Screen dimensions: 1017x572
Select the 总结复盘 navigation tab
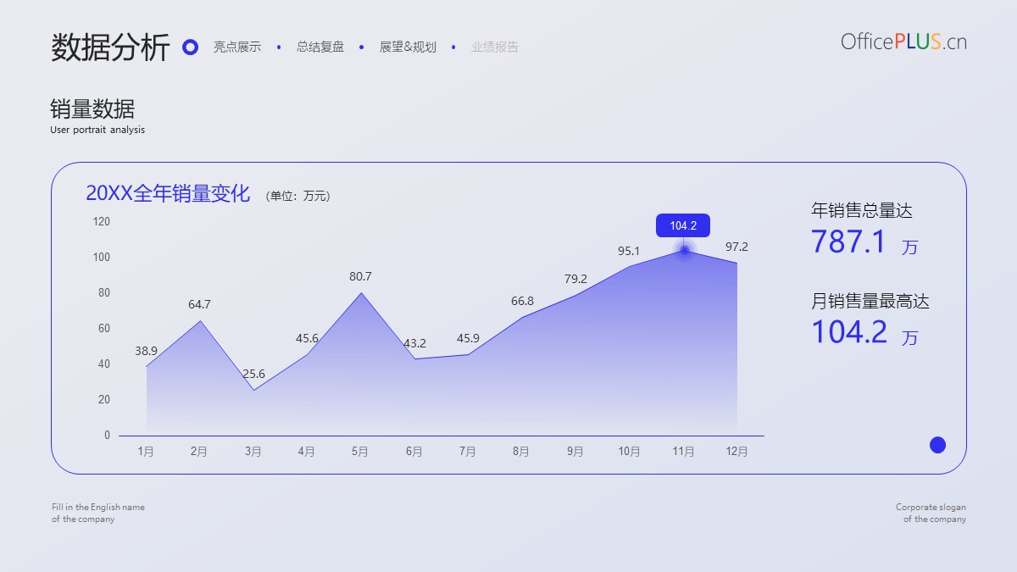pos(320,47)
